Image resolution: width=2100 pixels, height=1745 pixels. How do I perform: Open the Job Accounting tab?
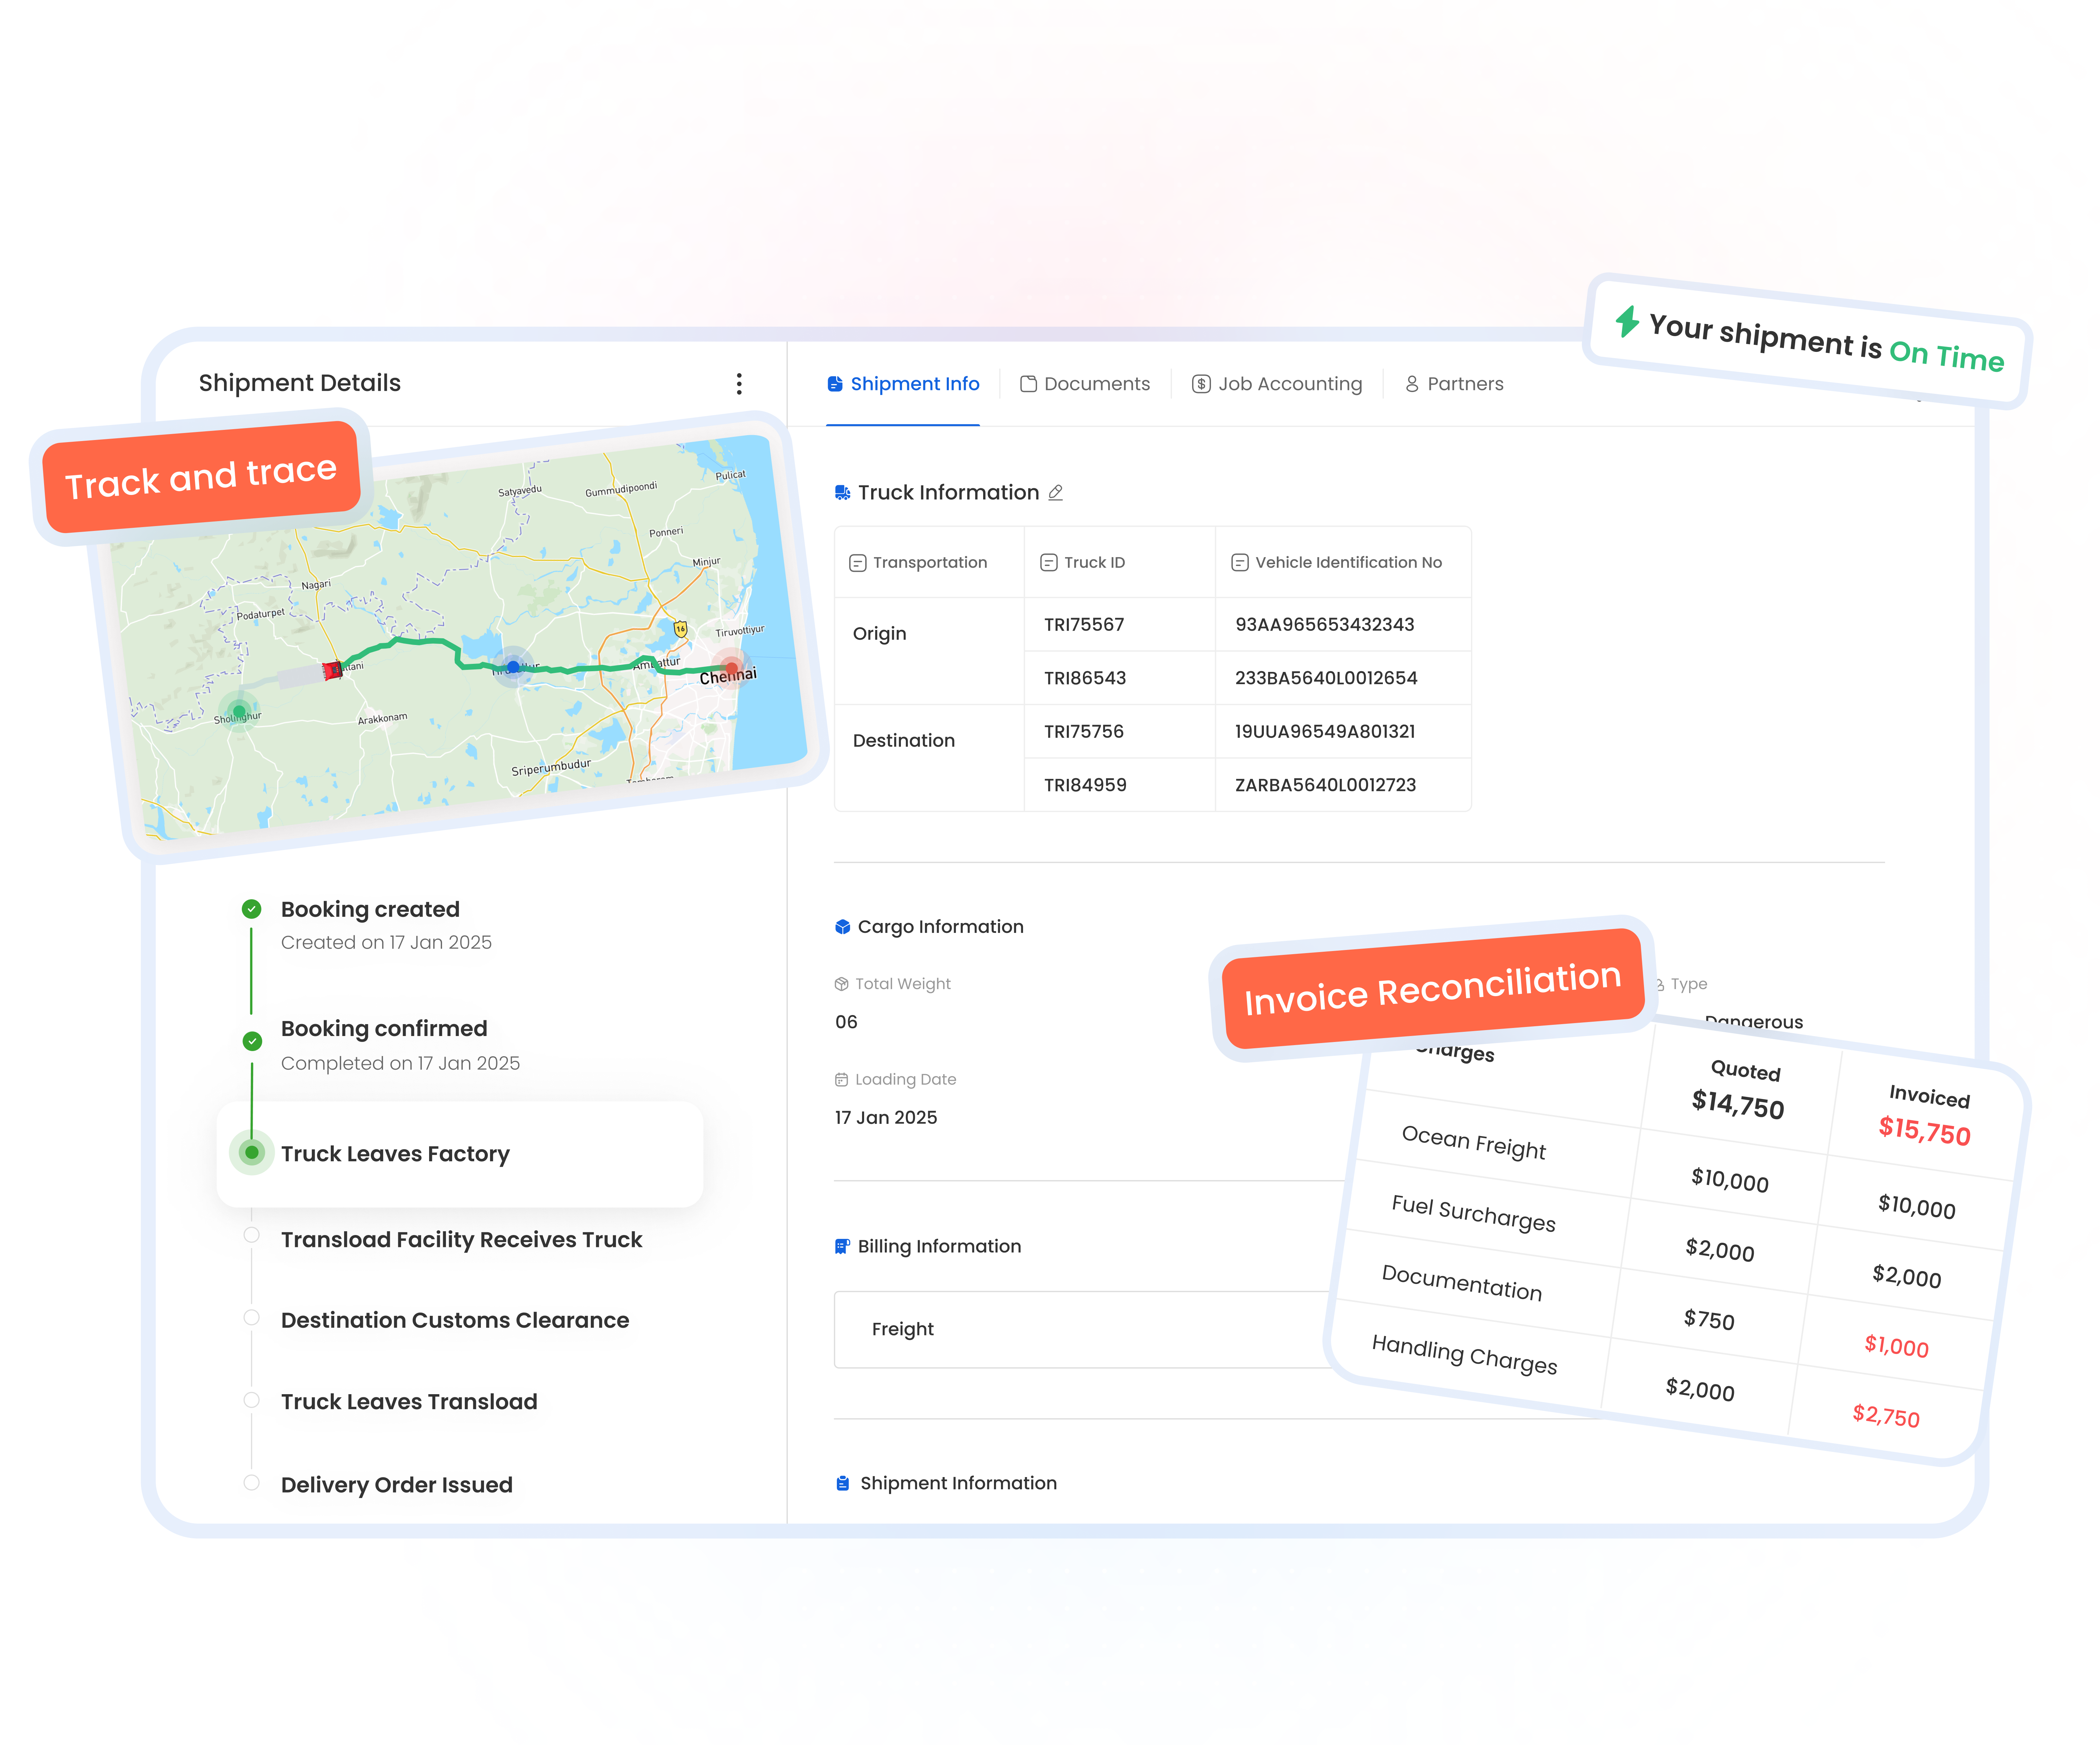1277,384
